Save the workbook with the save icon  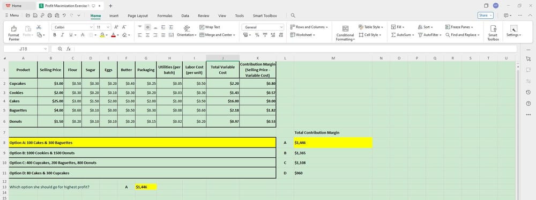[35, 16]
